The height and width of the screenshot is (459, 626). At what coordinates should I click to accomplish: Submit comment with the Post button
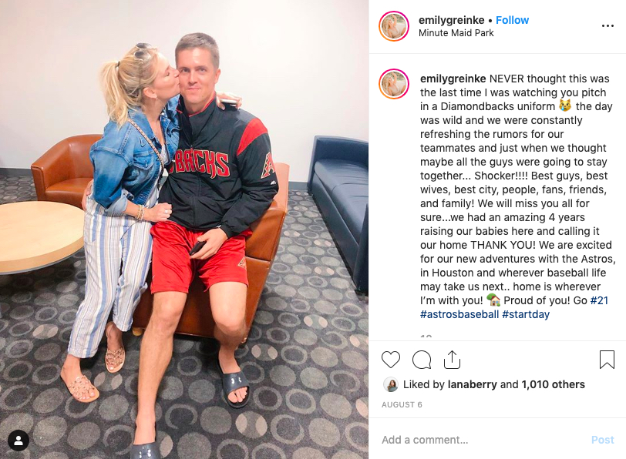pos(602,440)
